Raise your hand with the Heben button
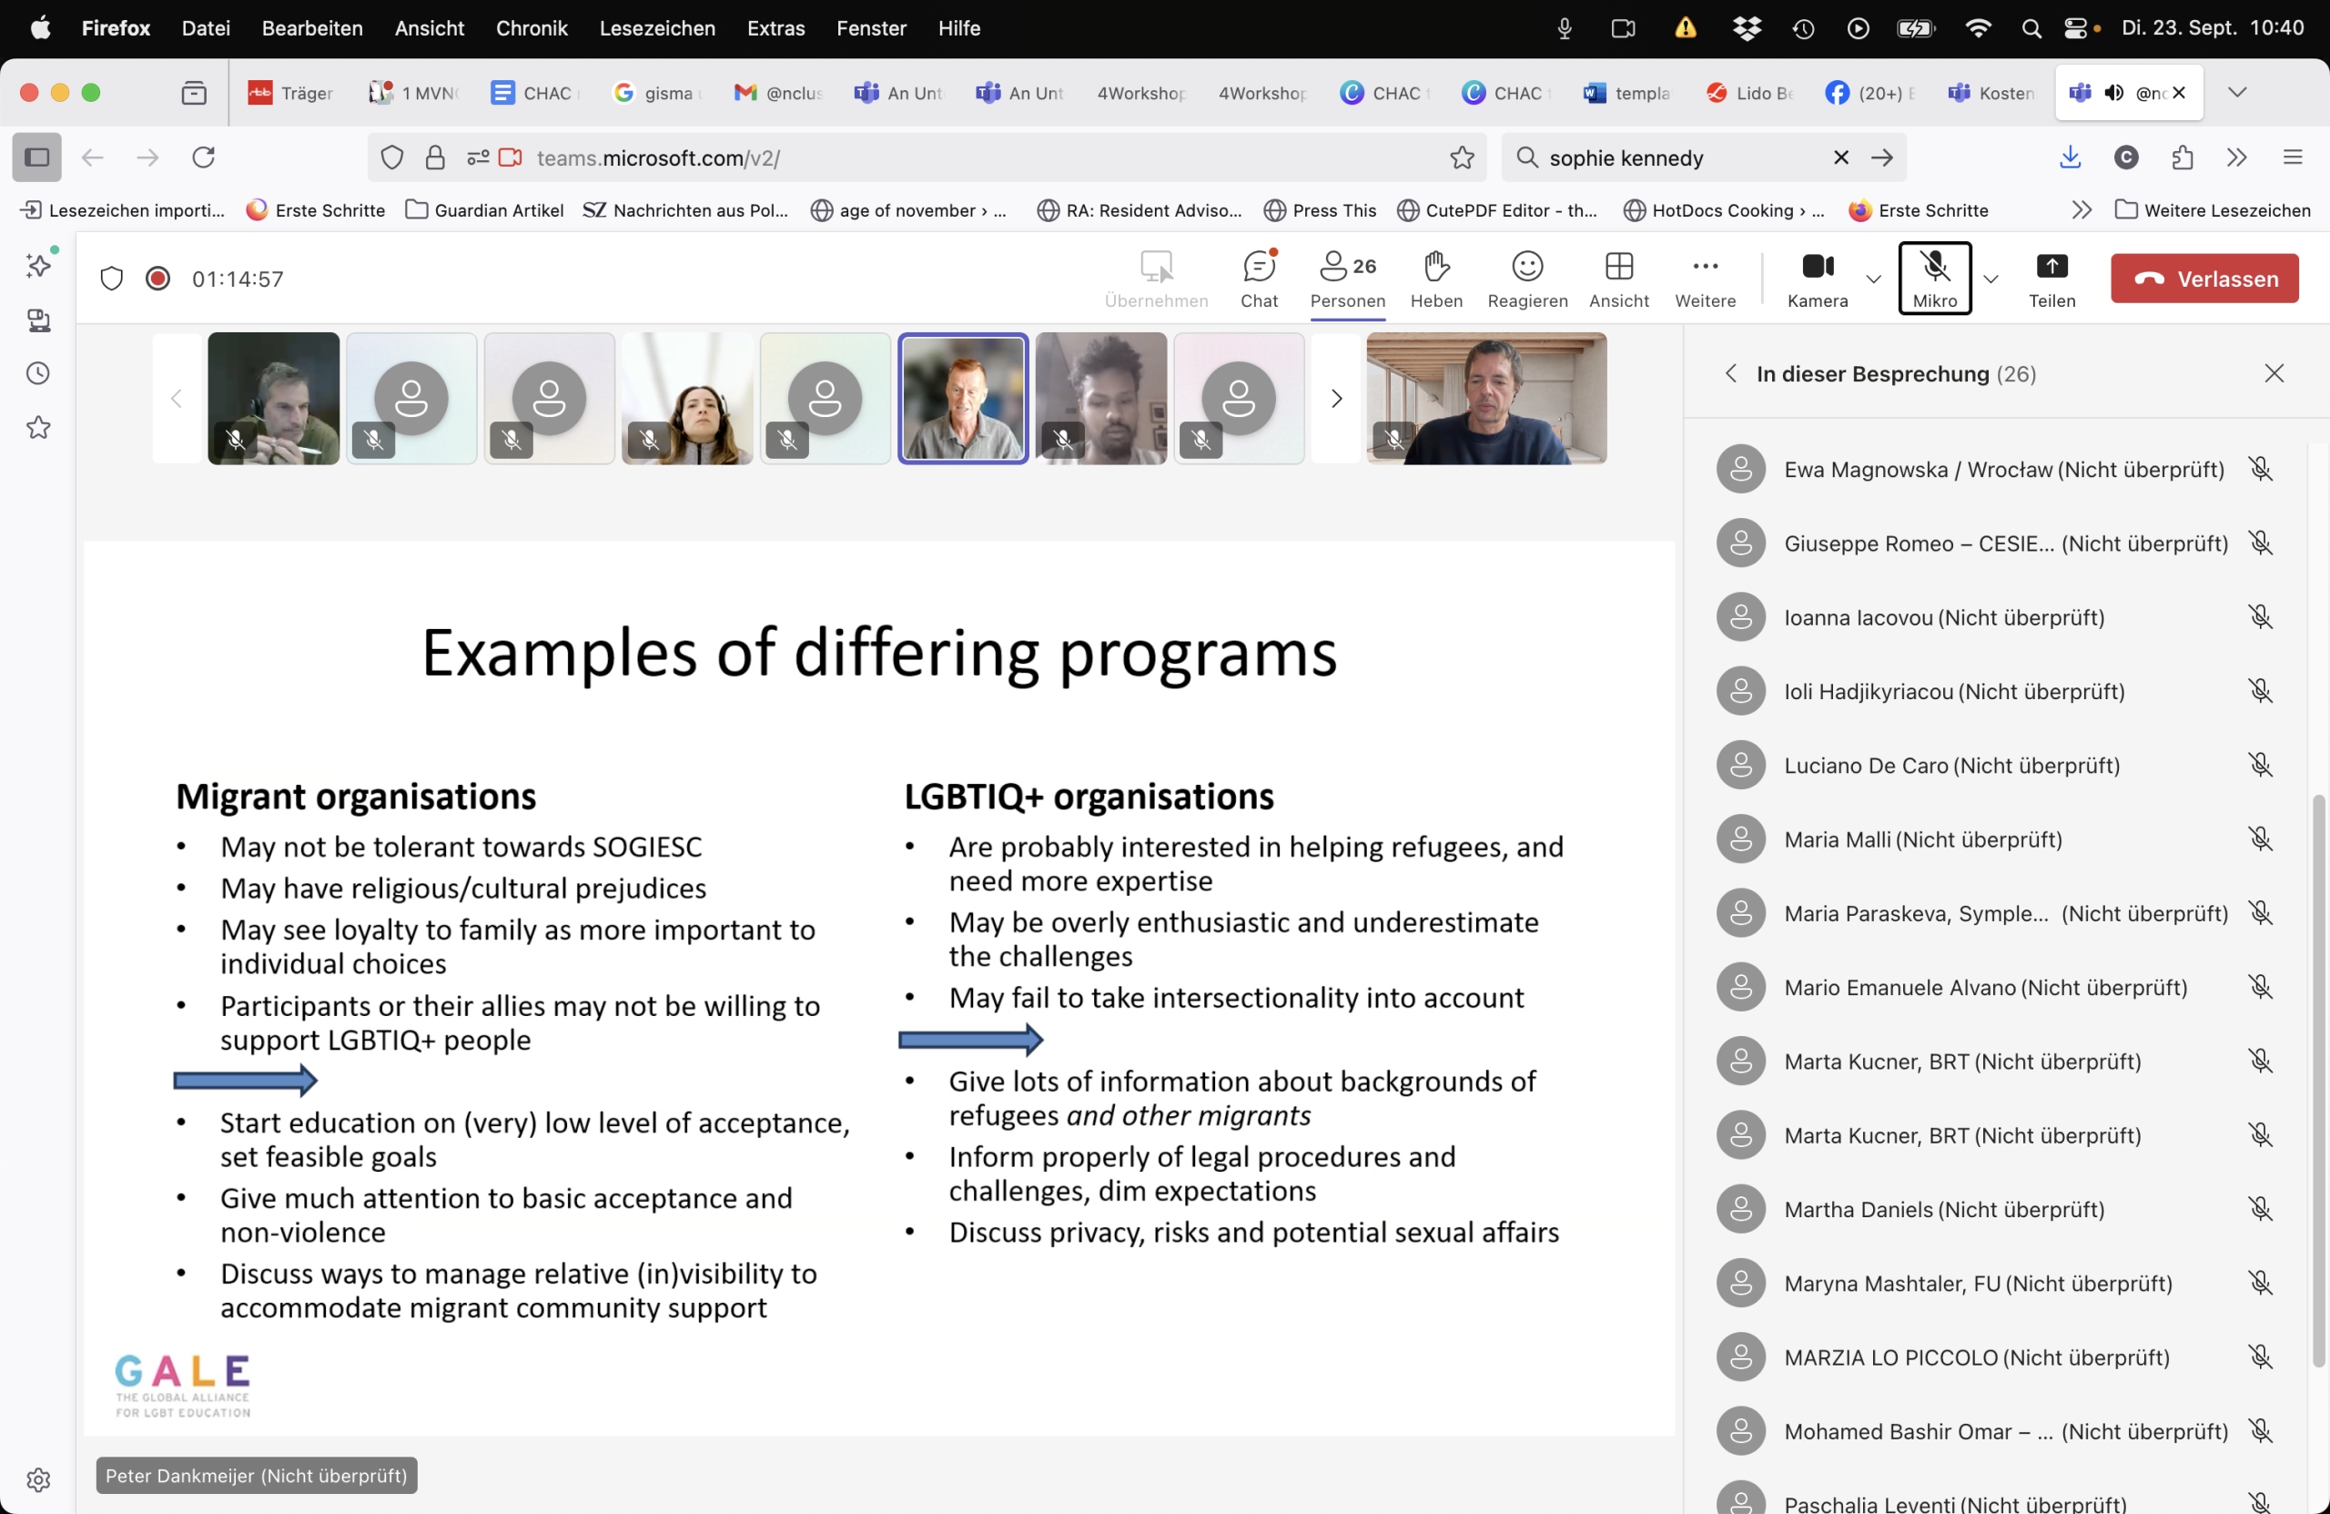 click(x=1435, y=278)
